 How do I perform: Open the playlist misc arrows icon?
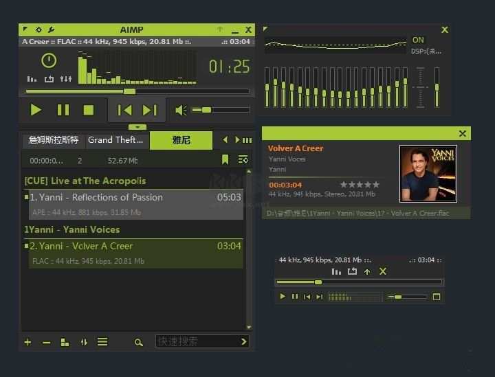[84, 342]
